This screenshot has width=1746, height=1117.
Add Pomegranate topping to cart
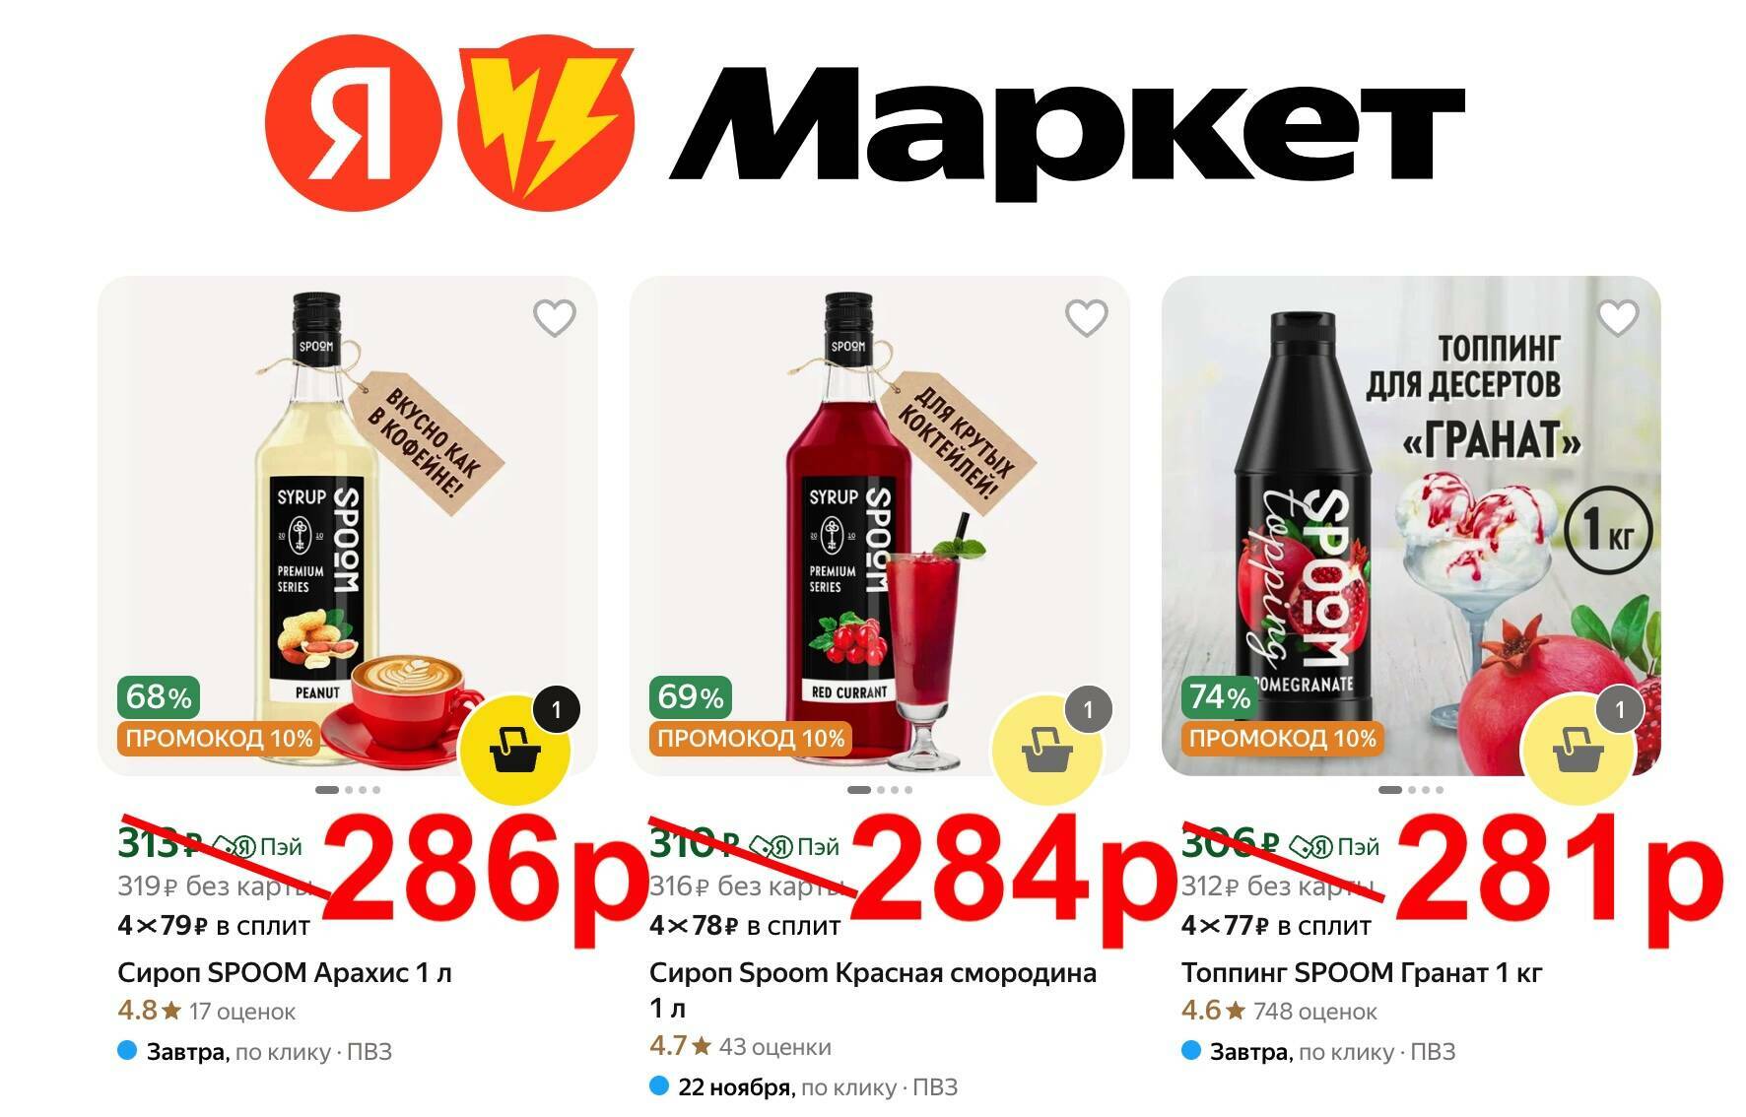coord(1578,751)
